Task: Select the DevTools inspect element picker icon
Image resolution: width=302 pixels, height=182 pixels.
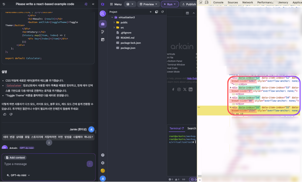Action: pos(201,2)
